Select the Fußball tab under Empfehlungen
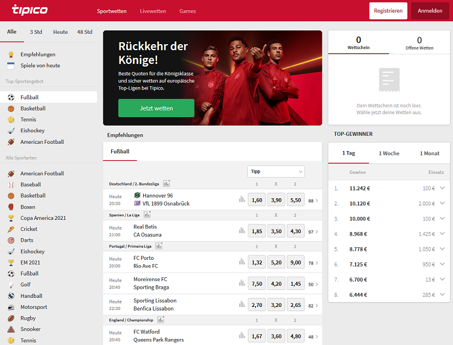This screenshot has width=453, height=345. [120, 152]
